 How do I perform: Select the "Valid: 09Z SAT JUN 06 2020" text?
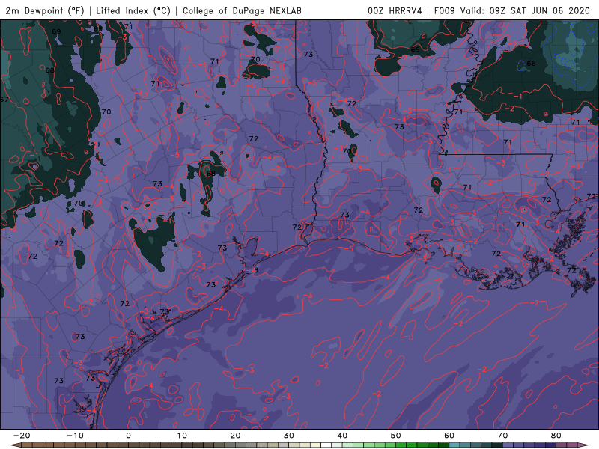click(526, 10)
